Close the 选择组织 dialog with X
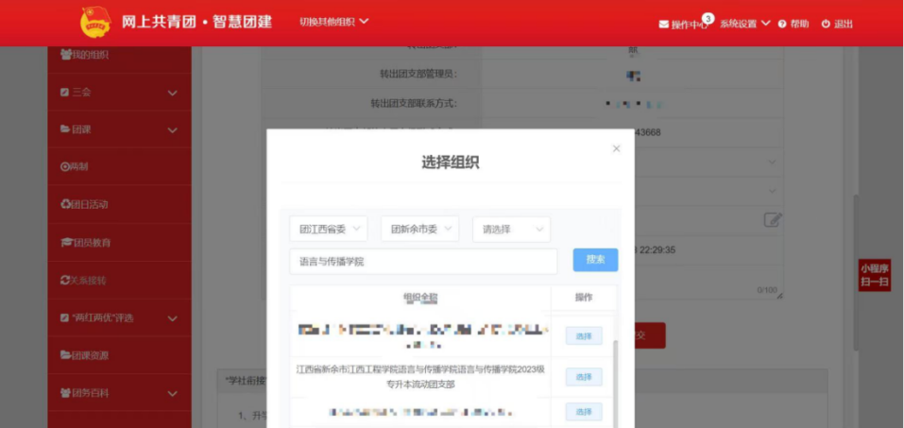Screen dimensions: 904x428 click(x=617, y=148)
